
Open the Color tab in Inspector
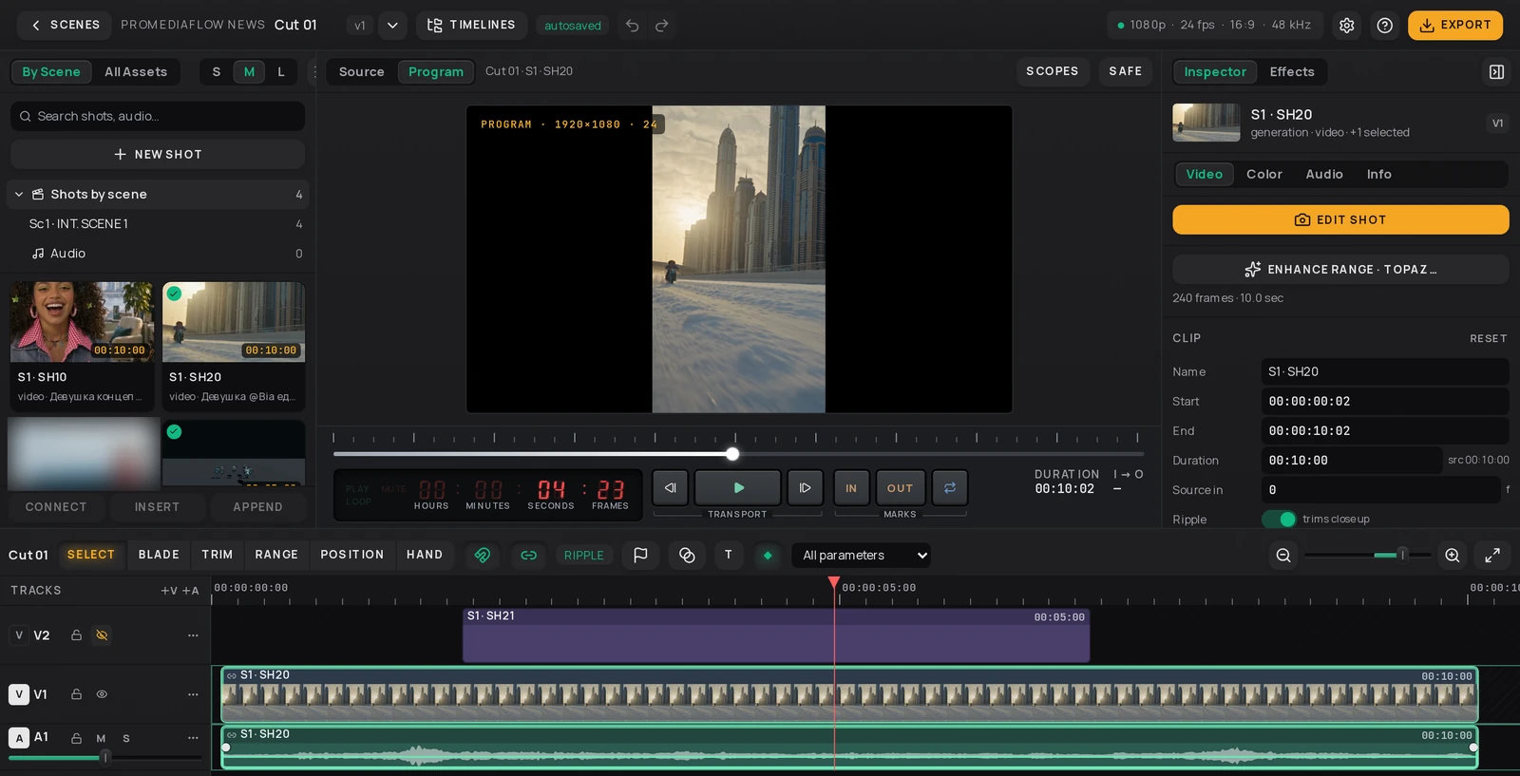point(1263,174)
